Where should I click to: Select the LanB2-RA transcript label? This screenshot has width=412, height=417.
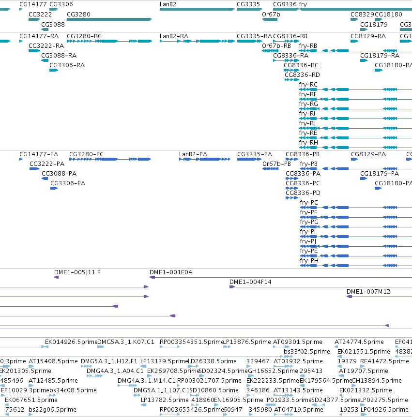tap(174, 36)
